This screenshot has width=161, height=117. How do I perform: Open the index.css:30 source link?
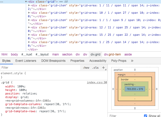tap(97, 82)
